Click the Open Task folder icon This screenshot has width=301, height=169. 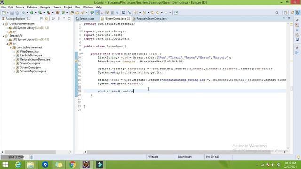tap(77, 13)
